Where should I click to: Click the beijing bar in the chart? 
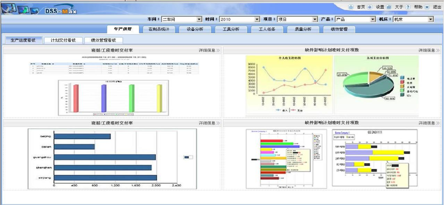tap(82, 136)
